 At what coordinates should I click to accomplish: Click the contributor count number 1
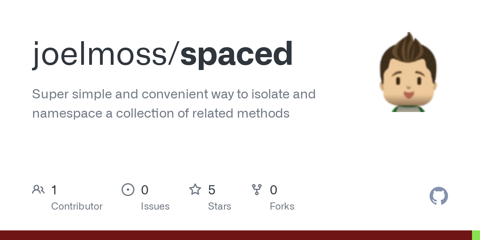click(54, 190)
